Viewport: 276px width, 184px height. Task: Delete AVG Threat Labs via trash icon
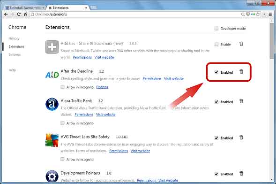coord(241,138)
